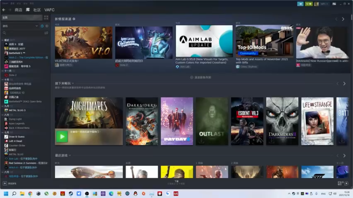Advance the 最近游戏 shelf right arrow
Image resolution: width=353 pixels, height=198 pixels.
344,156
